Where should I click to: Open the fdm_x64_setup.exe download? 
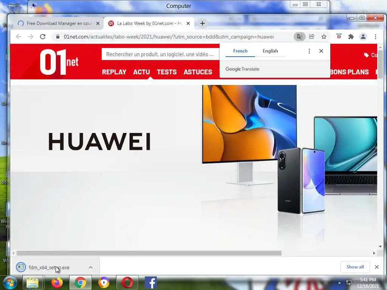pyautogui.click(x=49, y=267)
